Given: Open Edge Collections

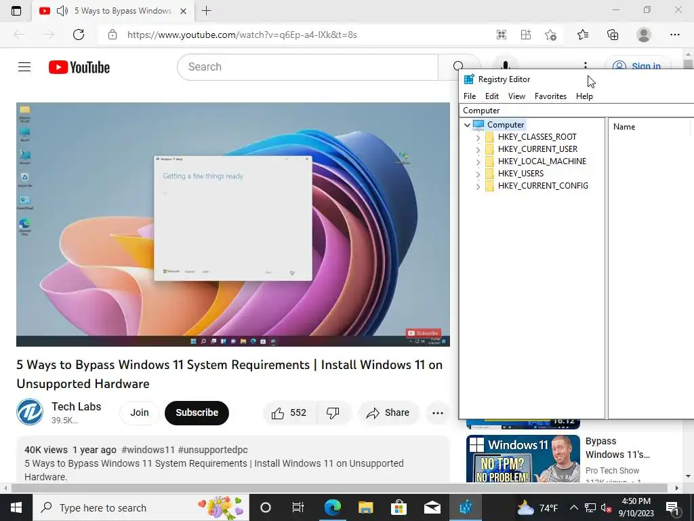Looking at the screenshot, I should (613, 35).
